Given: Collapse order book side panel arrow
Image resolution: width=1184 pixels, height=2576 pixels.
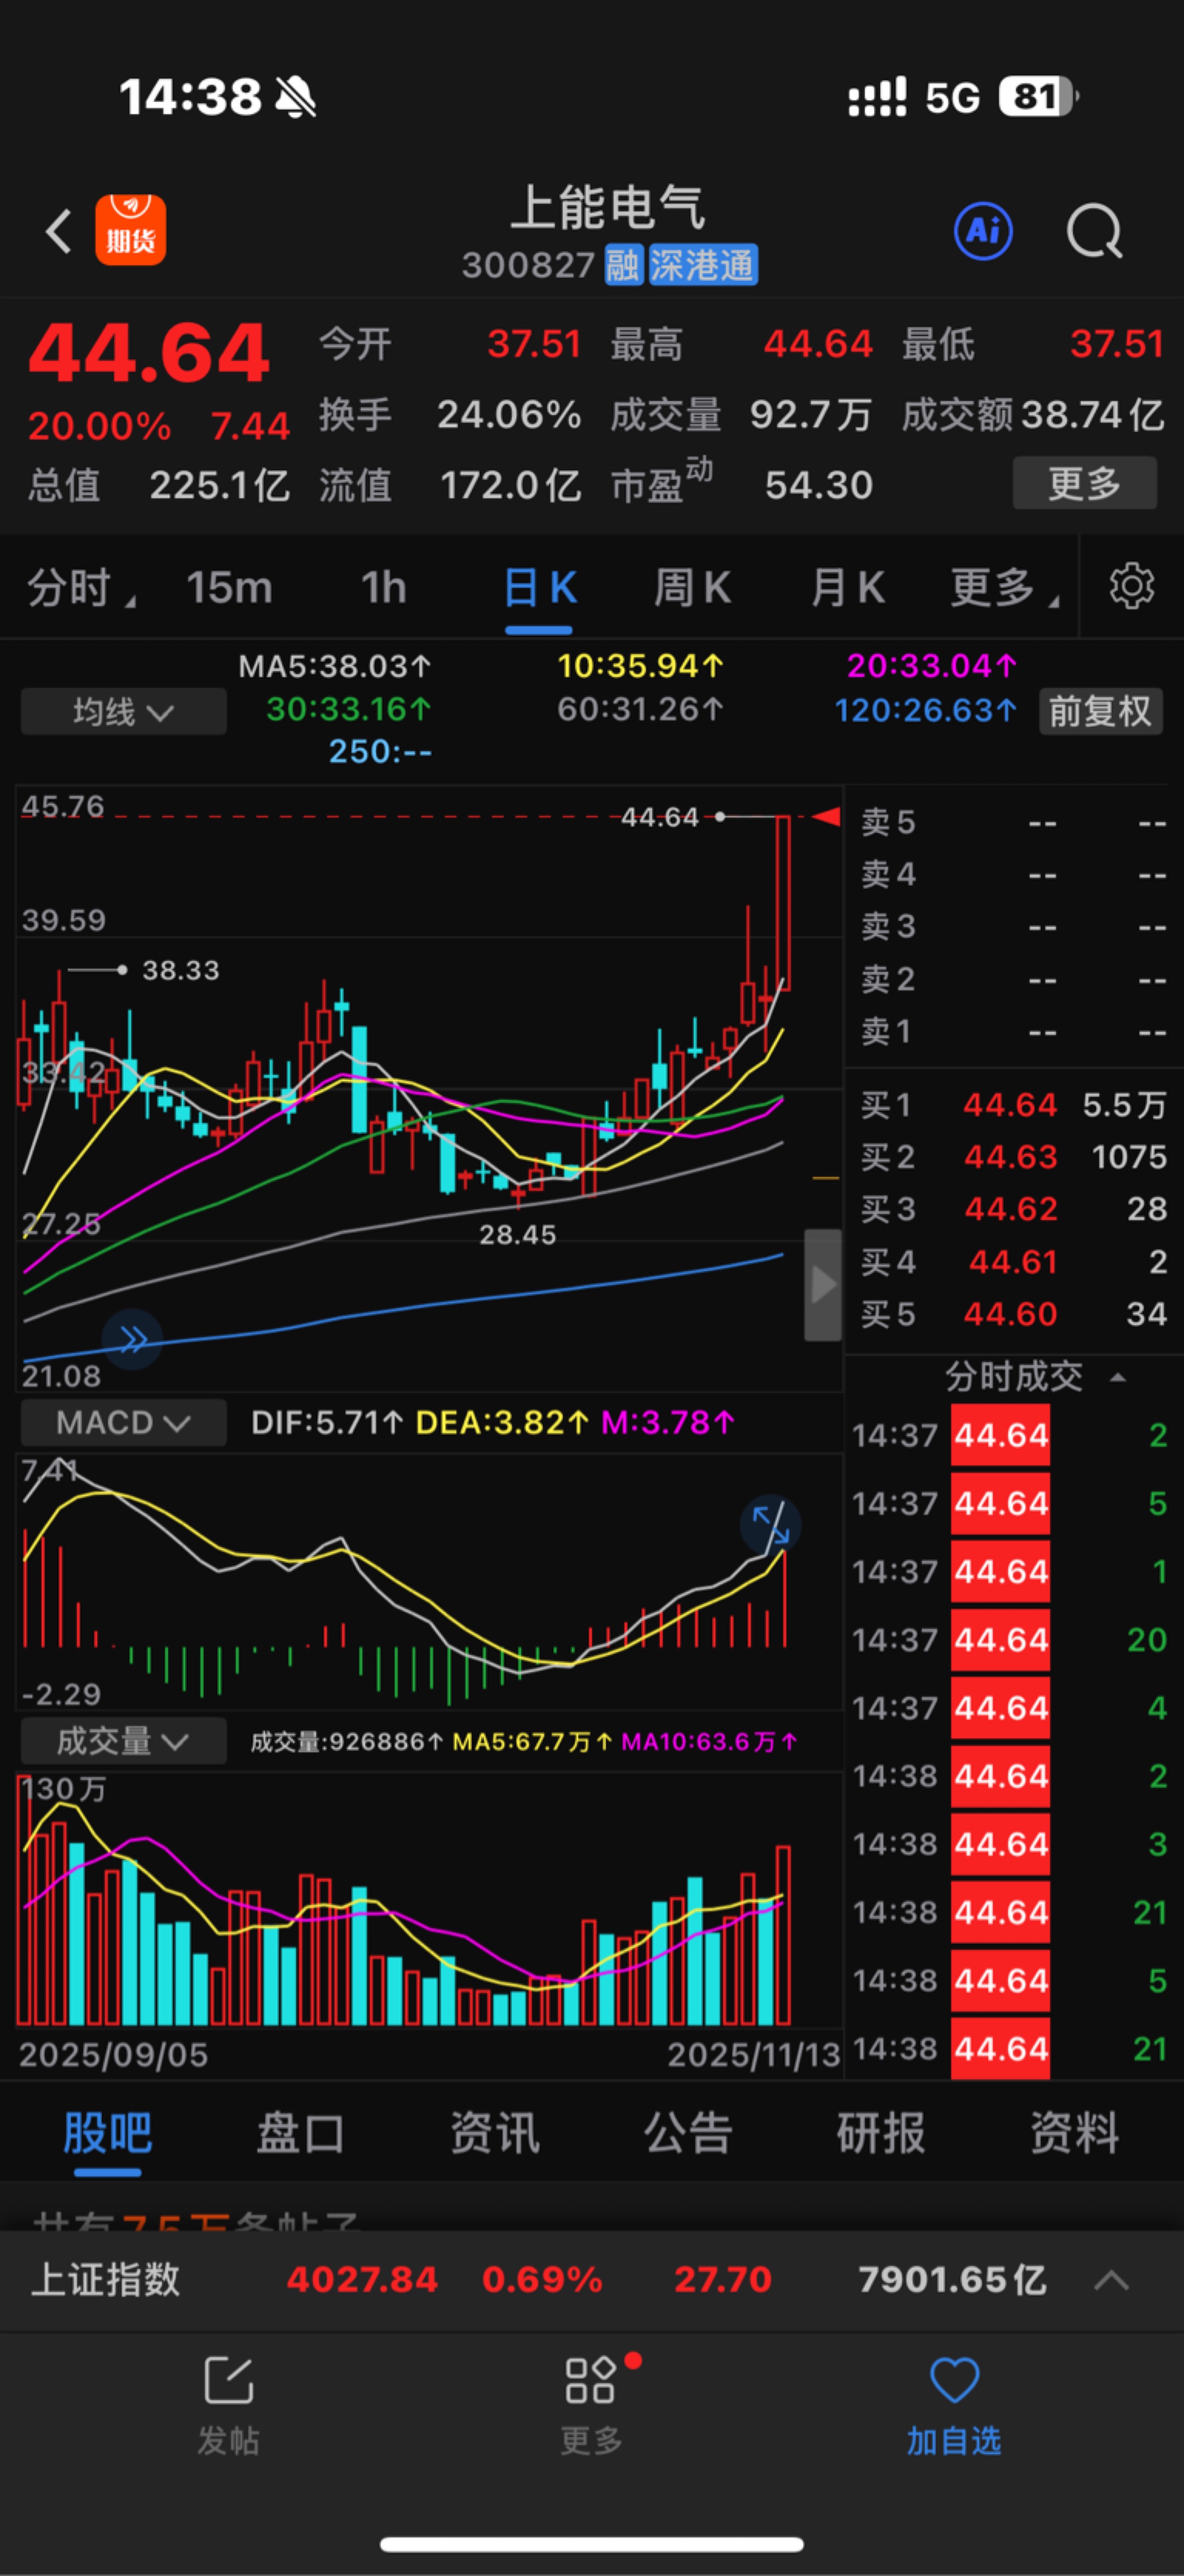Looking at the screenshot, I should (x=822, y=1284).
